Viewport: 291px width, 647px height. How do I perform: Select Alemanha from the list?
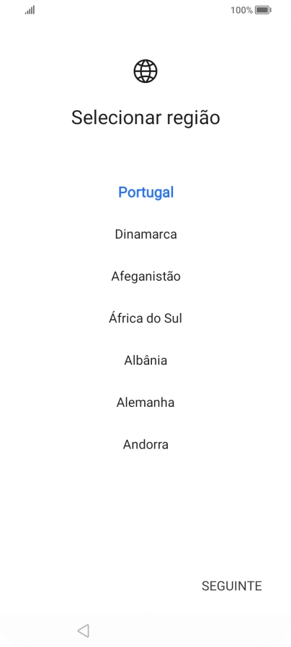[145, 402]
